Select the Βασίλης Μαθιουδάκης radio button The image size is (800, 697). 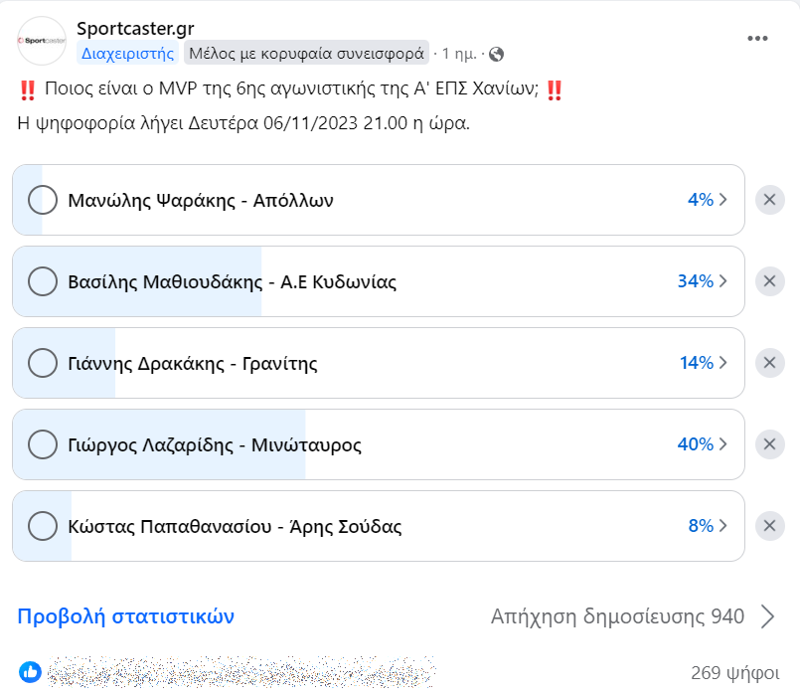pyautogui.click(x=43, y=281)
